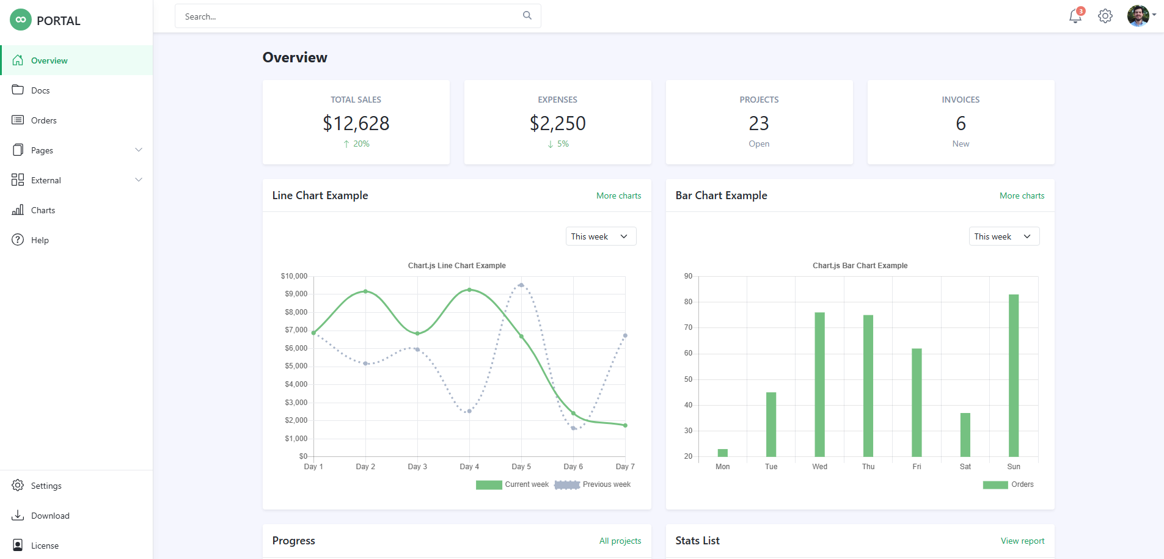Image resolution: width=1164 pixels, height=559 pixels.
Task: Click the Orders list icon
Action: click(18, 120)
